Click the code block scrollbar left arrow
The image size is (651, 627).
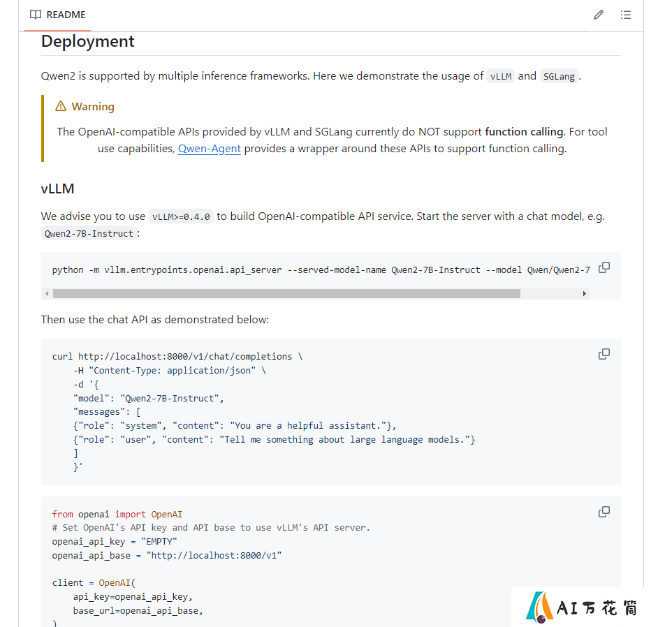pos(47,294)
